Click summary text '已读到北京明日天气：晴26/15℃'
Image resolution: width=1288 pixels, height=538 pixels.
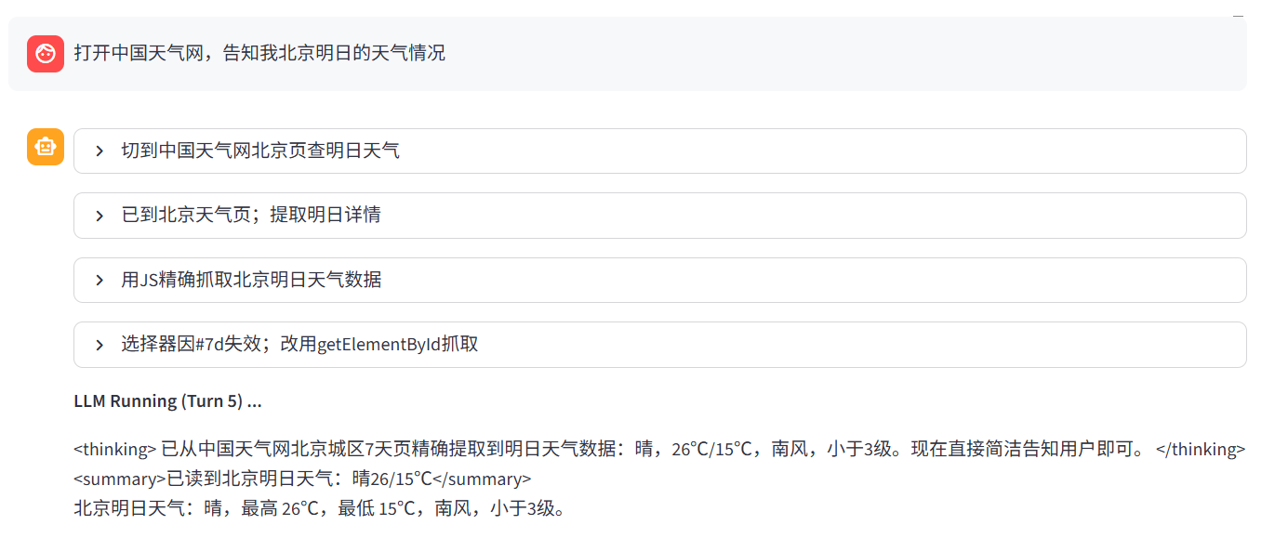299,479
